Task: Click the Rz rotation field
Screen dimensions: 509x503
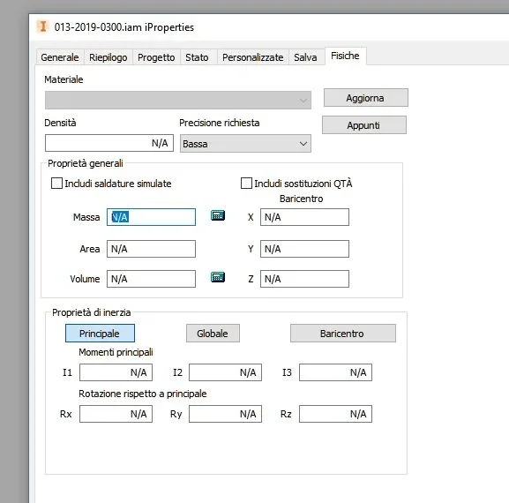Action: click(x=335, y=414)
